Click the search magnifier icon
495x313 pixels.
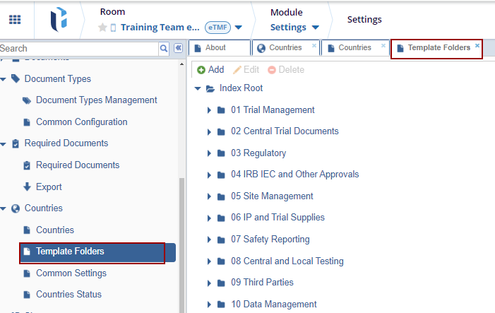point(164,48)
